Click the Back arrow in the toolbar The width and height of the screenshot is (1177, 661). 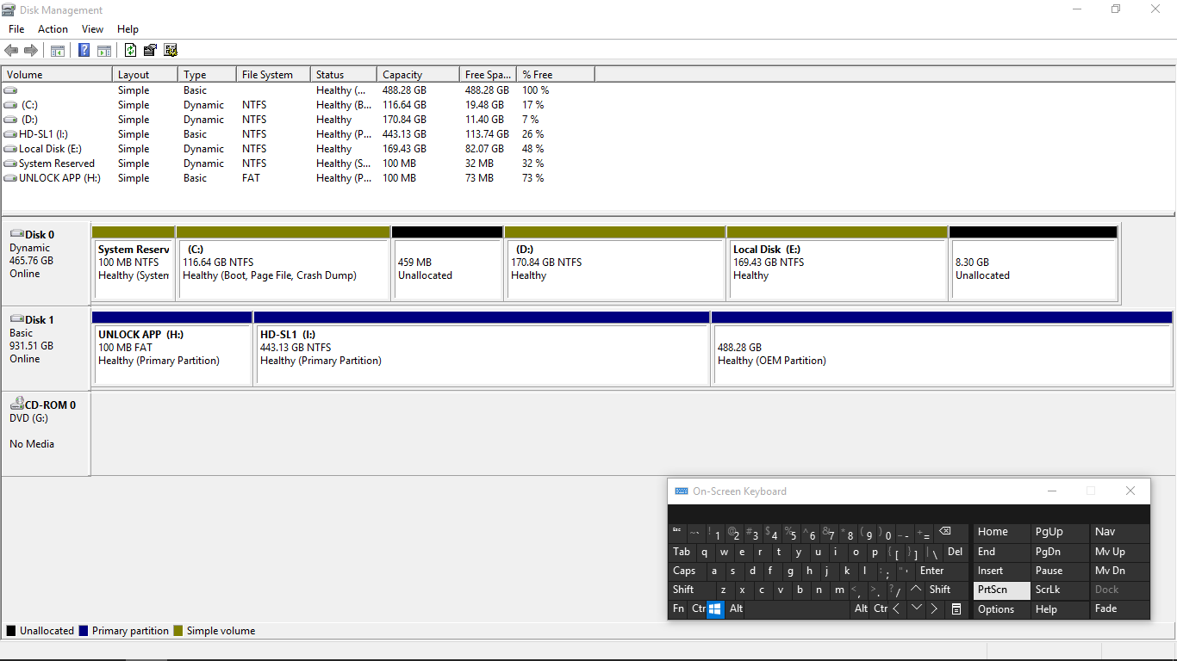click(11, 51)
